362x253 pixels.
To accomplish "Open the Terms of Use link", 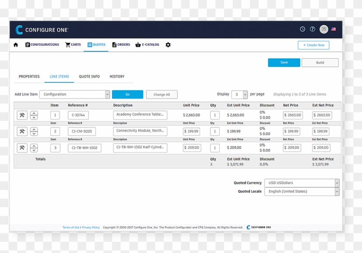I will [71, 228].
